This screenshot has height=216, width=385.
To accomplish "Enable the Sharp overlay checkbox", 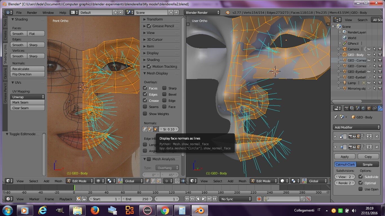I will tap(164, 88).
